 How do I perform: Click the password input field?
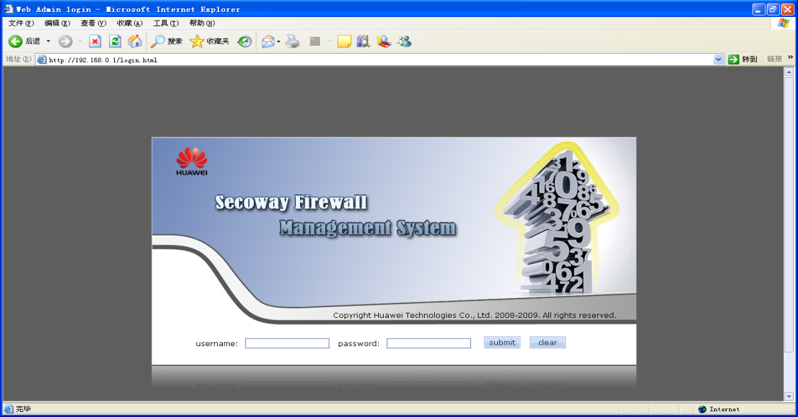(x=428, y=343)
